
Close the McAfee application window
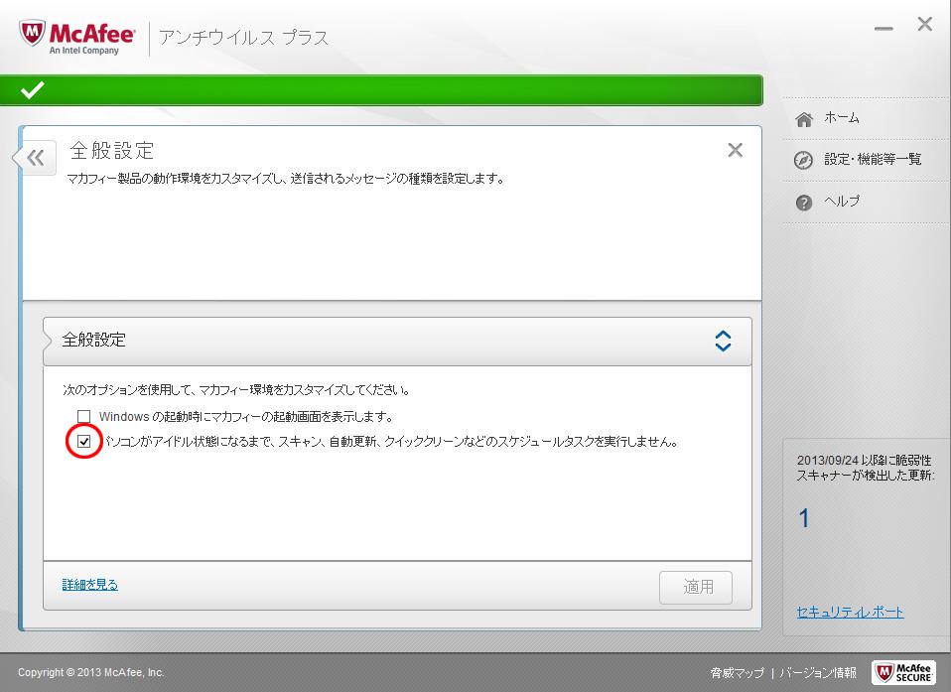click(925, 24)
